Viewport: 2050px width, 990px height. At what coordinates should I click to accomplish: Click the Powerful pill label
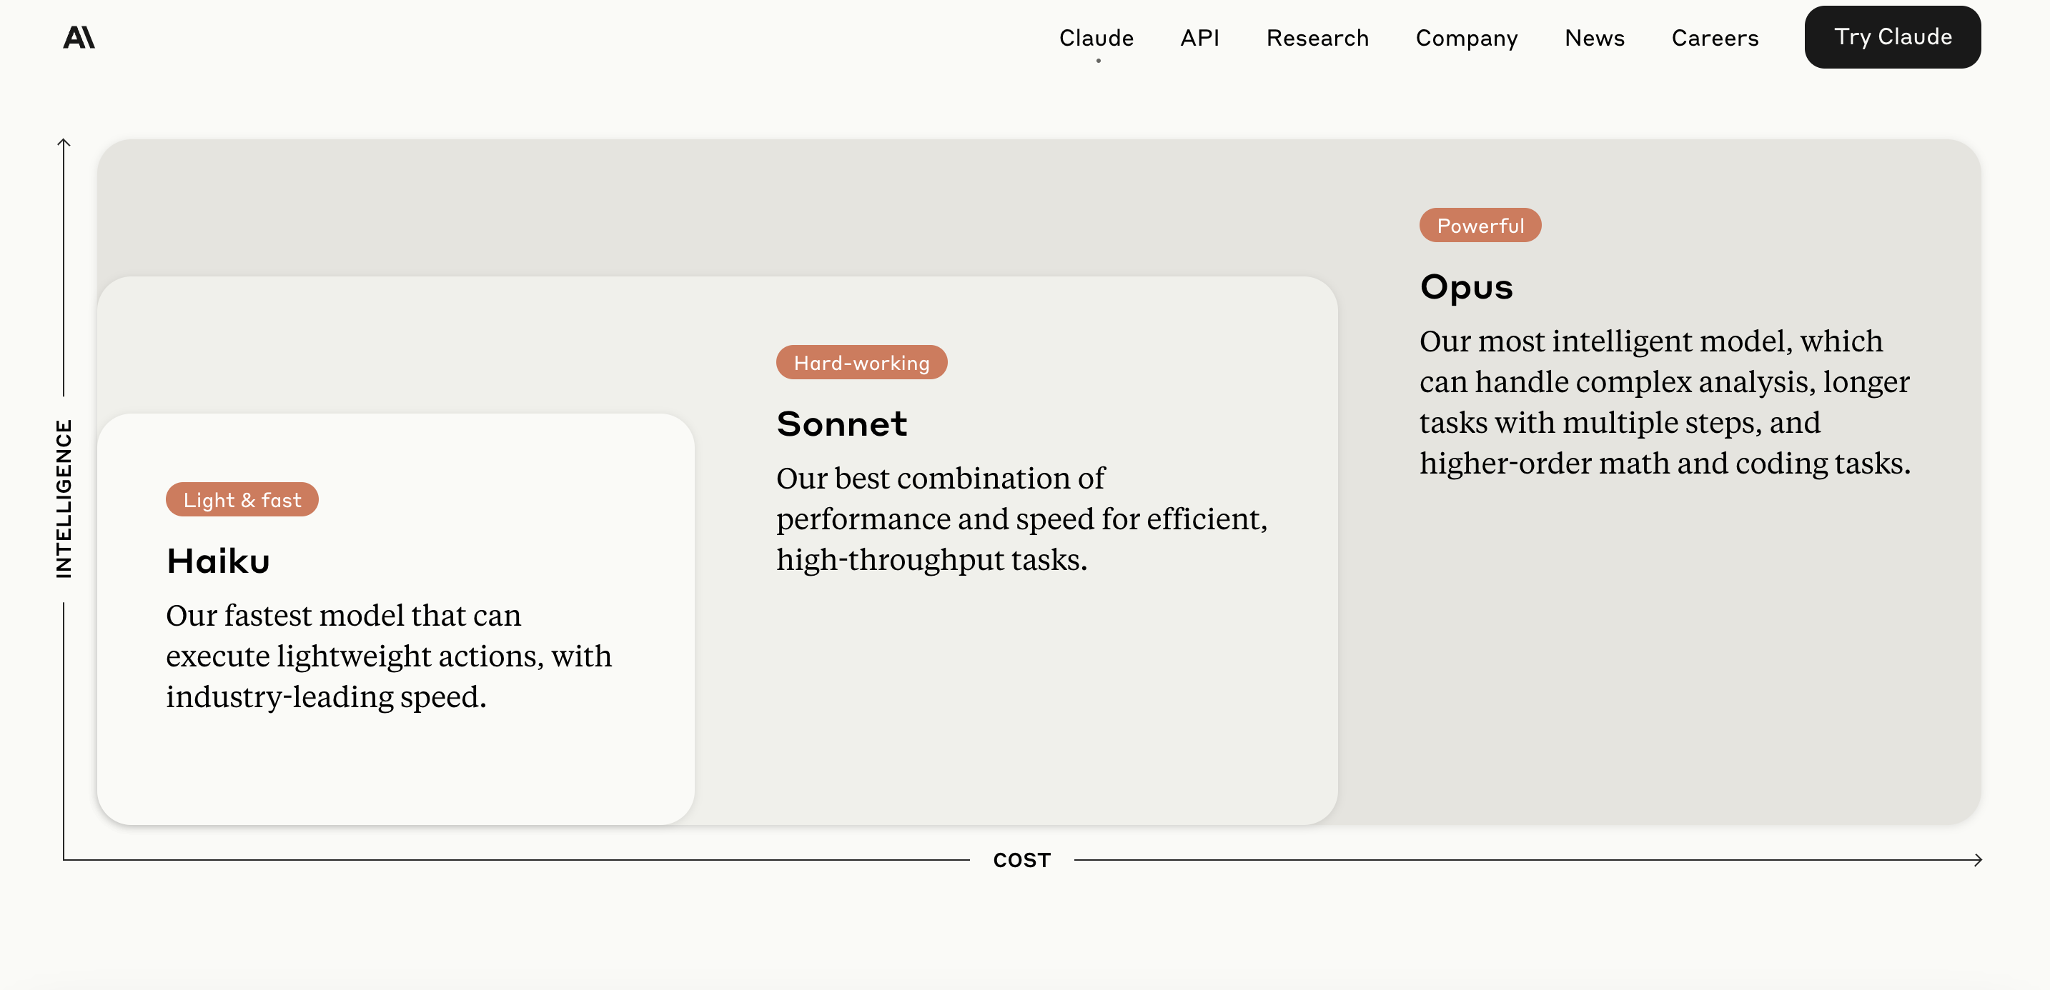[1480, 226]
